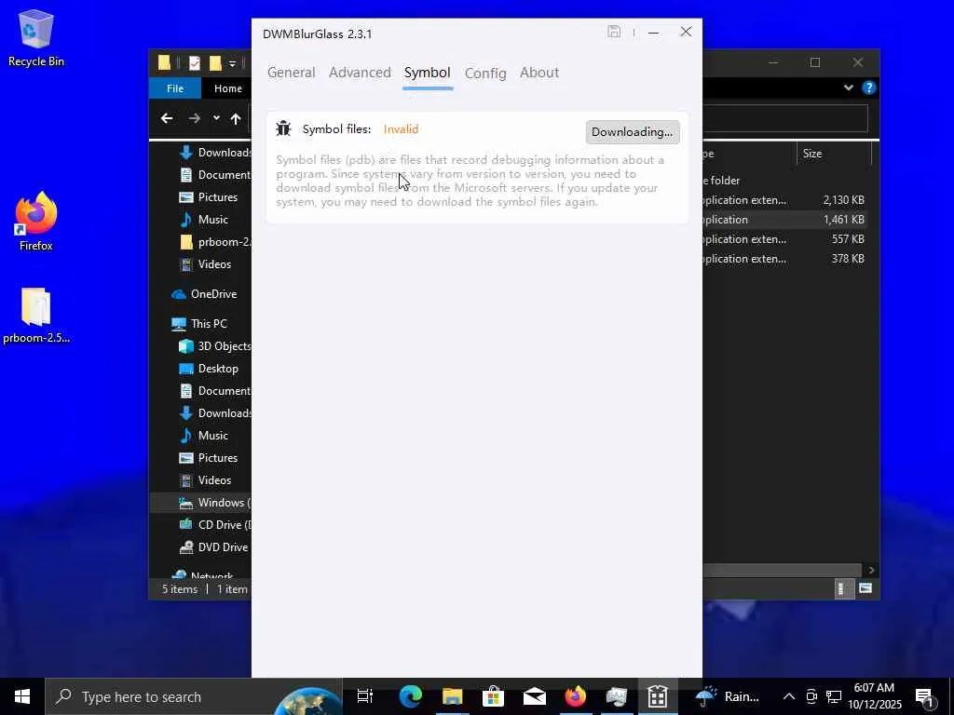
Task: Select Music under quick access in Explorer
Action: click(204, 220)
